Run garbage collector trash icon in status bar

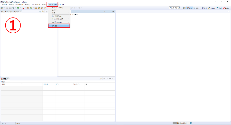[x=191, y=123]
